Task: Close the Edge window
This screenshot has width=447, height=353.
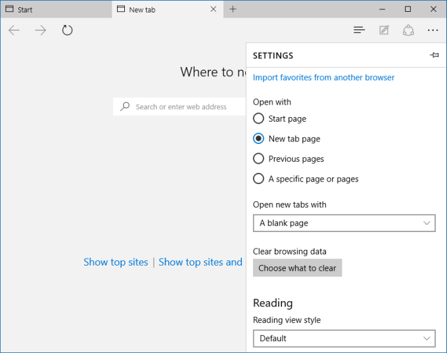Action: point(433,9)
